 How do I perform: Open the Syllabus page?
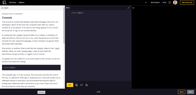point(21,3)
